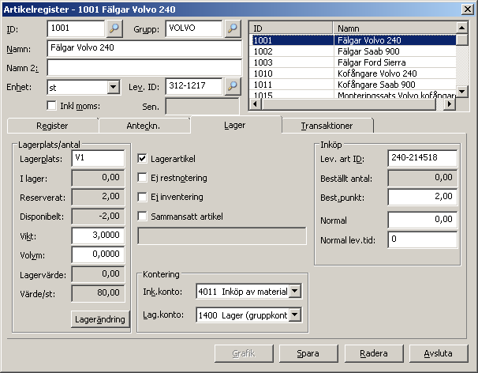478x373 pixels.
Task: Close dialog with Avsluta button
Action: (x=439, y=353)
